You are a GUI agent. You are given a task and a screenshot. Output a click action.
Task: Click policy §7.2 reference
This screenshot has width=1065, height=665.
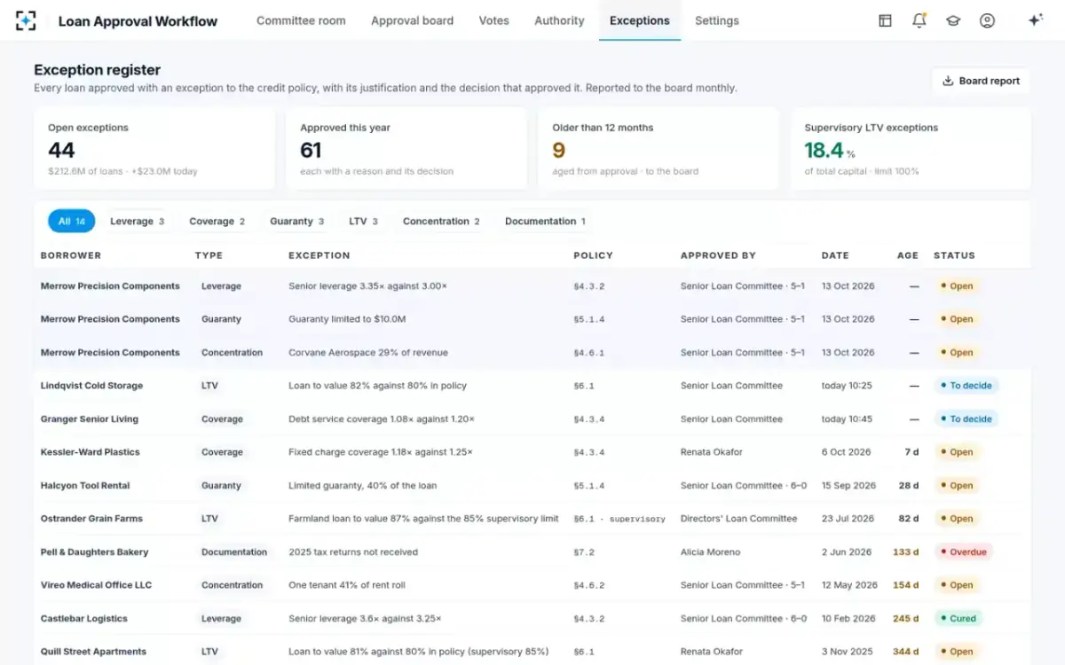585,552
